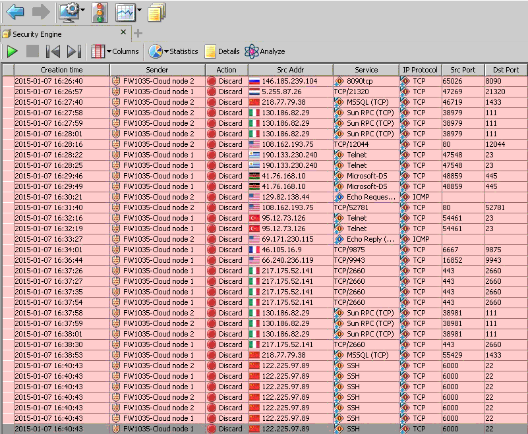Sort by Service column header

(x=366, y=70)
